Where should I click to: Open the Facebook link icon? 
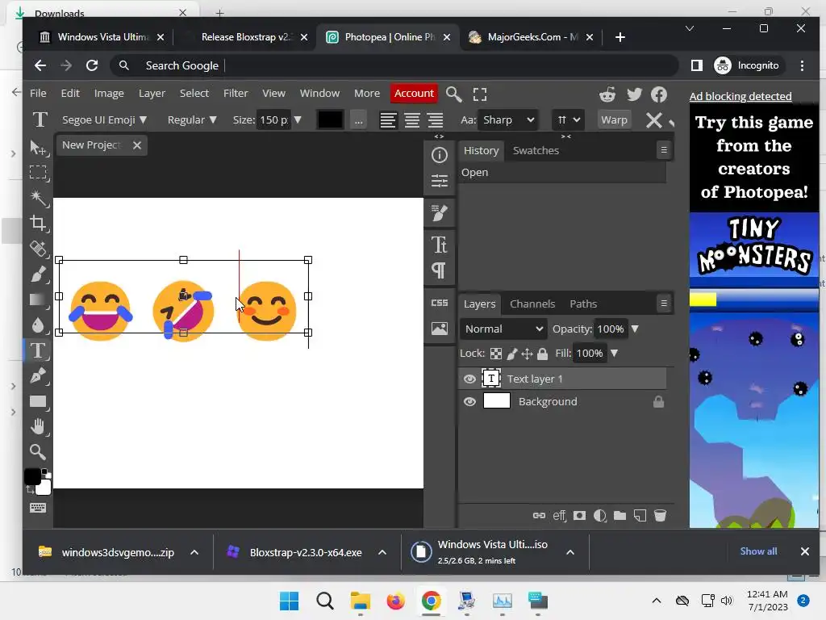(x=659, y=94)
